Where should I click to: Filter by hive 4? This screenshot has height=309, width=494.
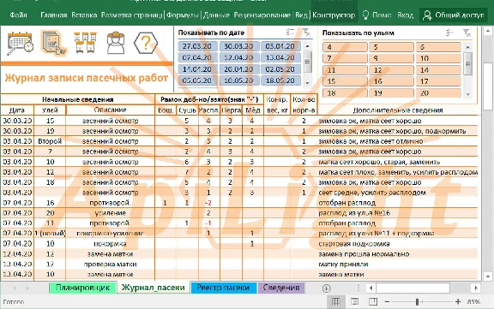point(345,47)
